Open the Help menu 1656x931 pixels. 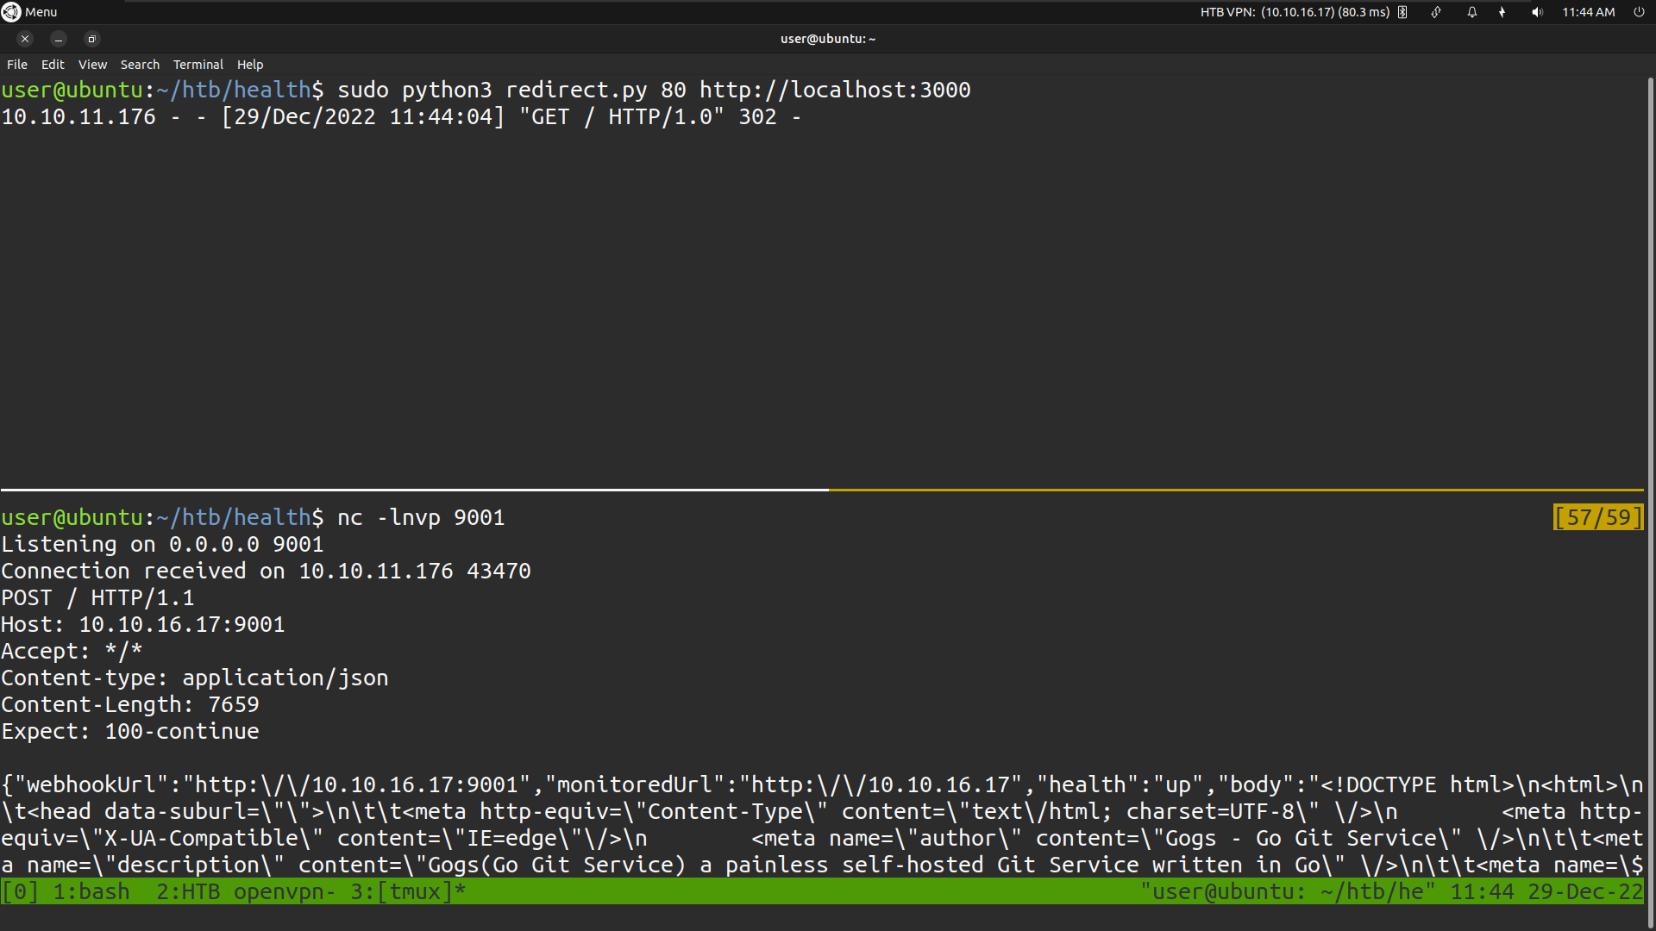pos(250,65)
